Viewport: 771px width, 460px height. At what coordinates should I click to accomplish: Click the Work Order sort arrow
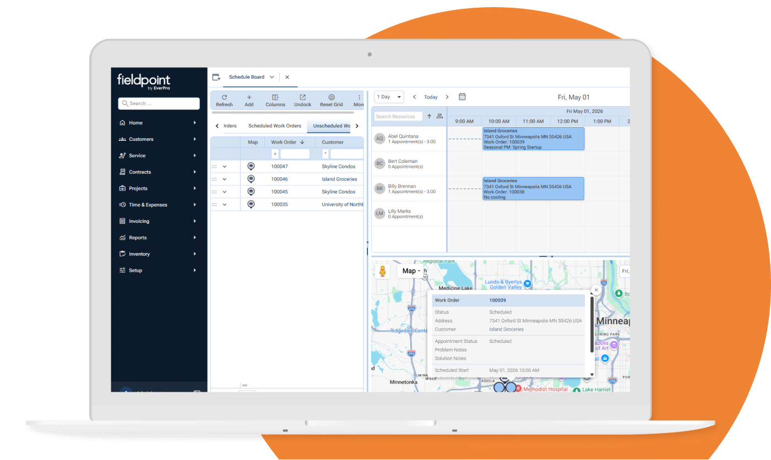click(302, 142)
